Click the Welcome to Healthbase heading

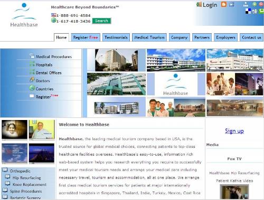(x=84, y=125)
